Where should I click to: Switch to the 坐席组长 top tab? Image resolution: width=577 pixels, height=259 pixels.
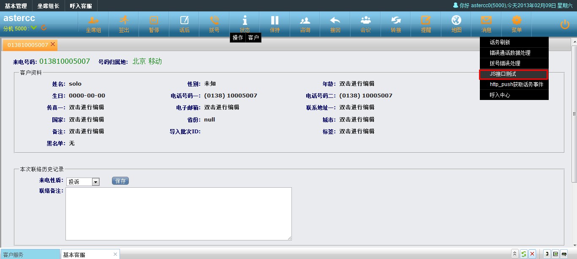[49, 6]
